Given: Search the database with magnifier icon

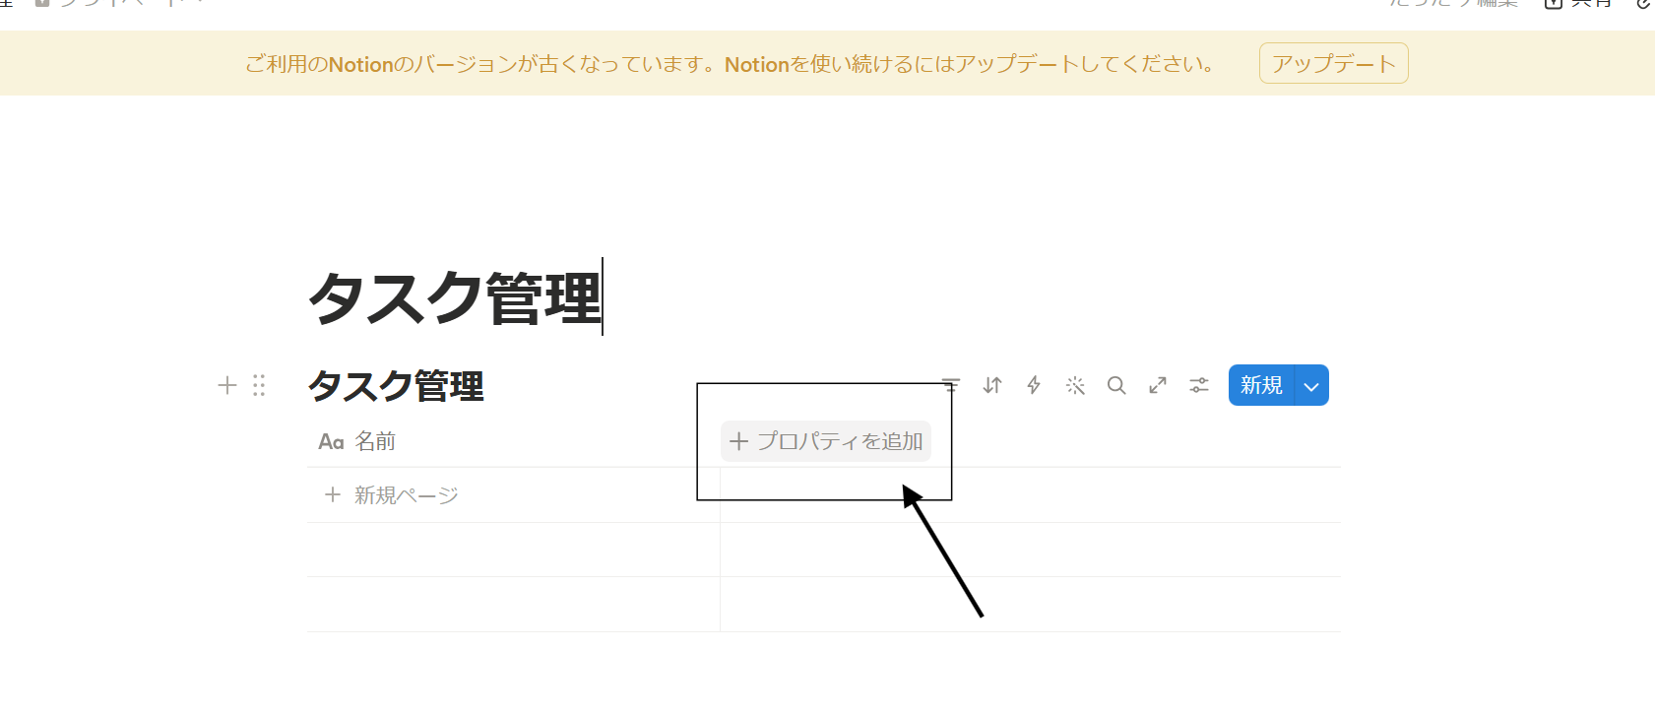Looking at the screenshot, I should pyautogui.click(x=1116, y=385).
